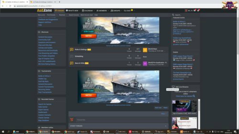This screenshot has height=134, width=239.
Task: Open the Windows Start button
Action: [x=3, y=132]
